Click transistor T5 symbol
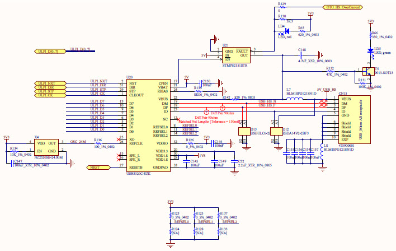396x251 pixels. 369,71
